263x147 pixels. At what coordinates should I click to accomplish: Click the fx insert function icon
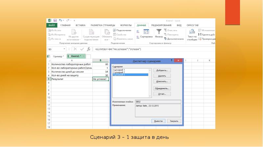(x=88, y=49)
